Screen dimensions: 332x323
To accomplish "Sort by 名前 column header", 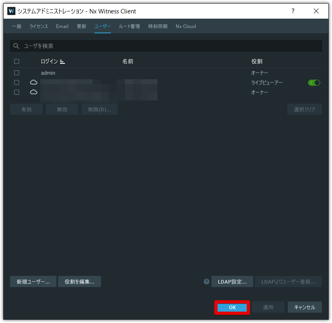I will (128, 61).
